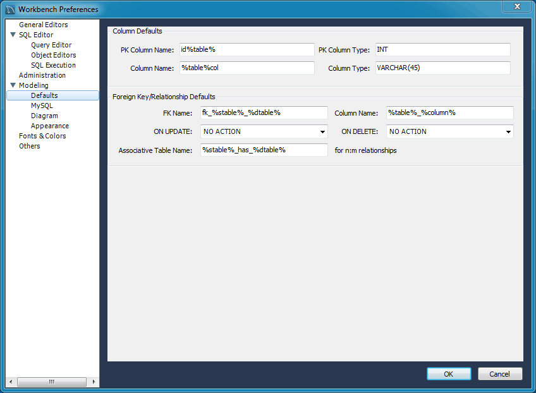The image size is (536, 393).
Task: Confirm preferences with OK button
Action: [x=449, y=374]
